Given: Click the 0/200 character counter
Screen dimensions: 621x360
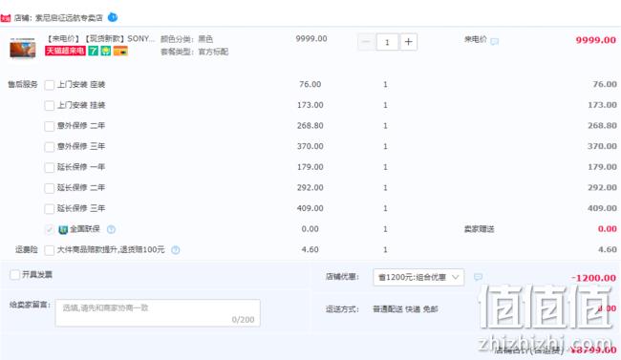Looking at the screenshot, I should pyautogui.click(x=243, y=320).
